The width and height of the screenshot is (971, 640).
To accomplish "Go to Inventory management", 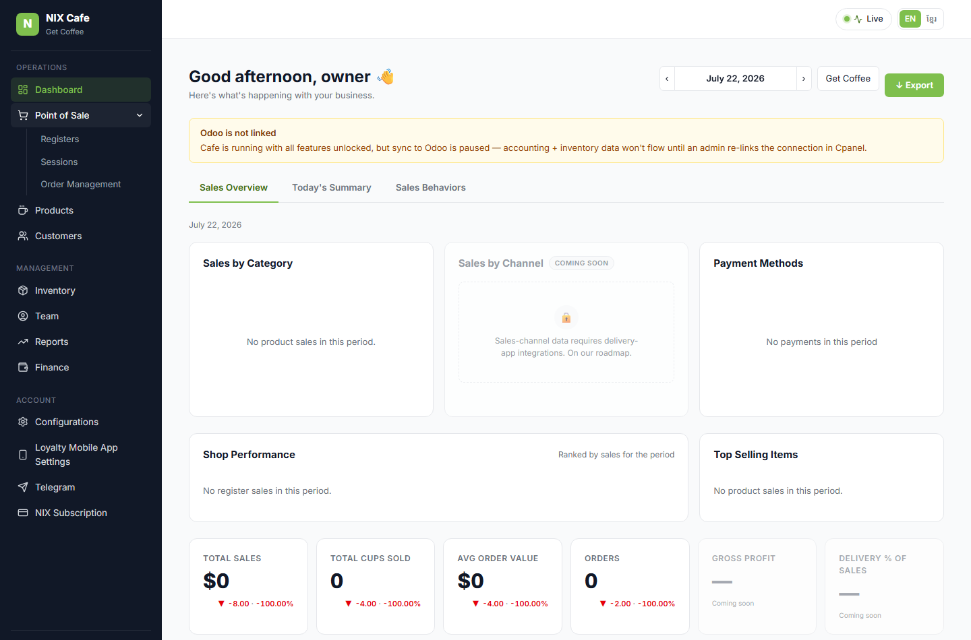I will pos(81,290).
